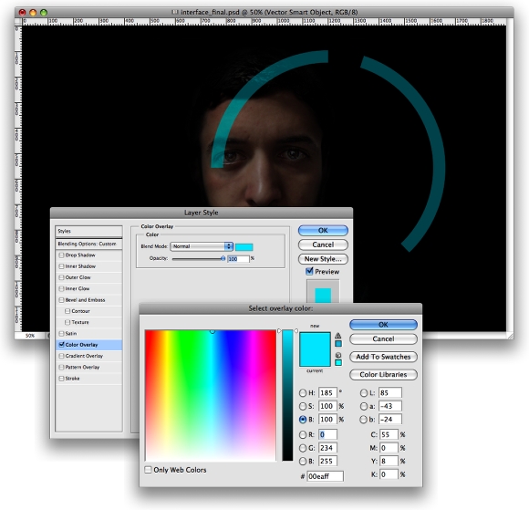The image size is (529, 510).
Task: Click the web-safe color cube icon
Action: click(x=338, y=355)
